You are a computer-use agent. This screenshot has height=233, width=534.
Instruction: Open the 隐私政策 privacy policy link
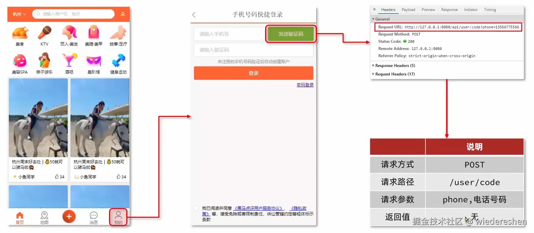(x=299, y=208)
